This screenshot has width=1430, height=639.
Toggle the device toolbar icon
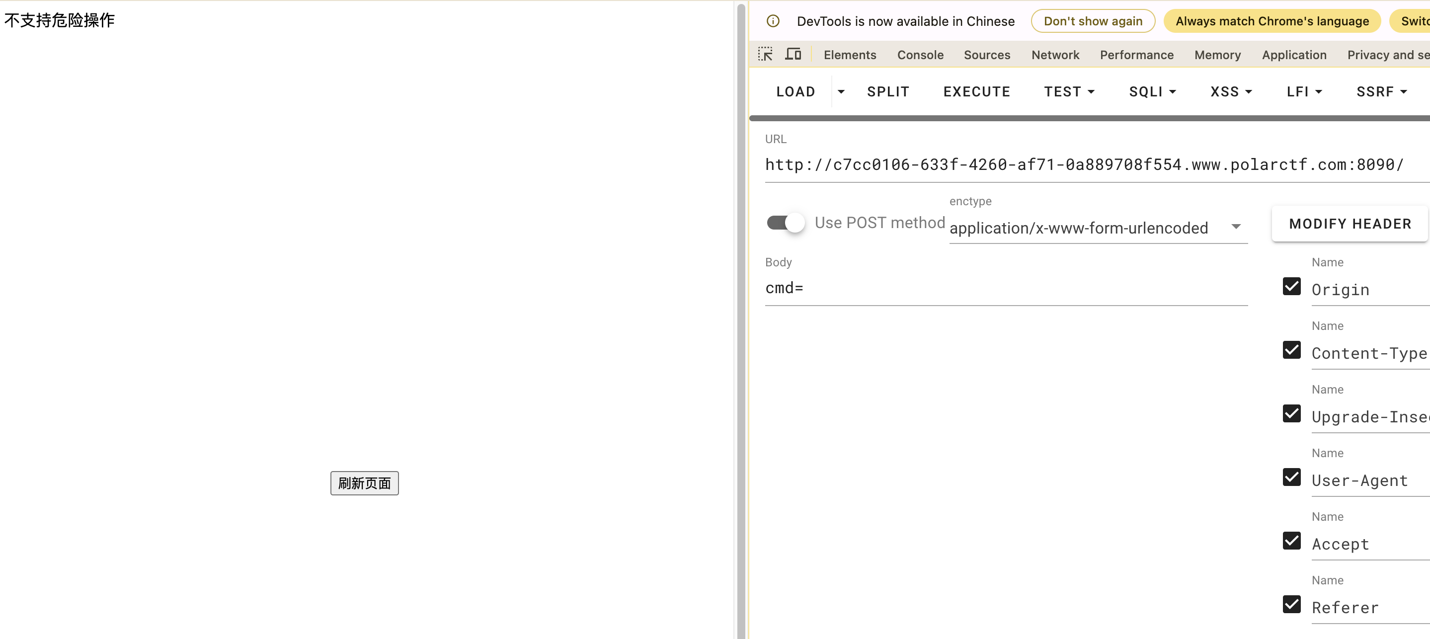pos(793,54)
